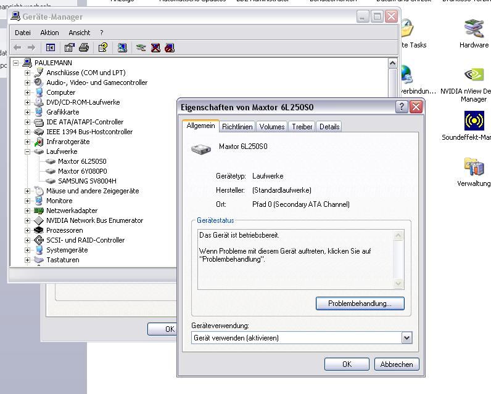This screenshot has height=394, width=491.
Task: Collapse the Laufwerke tree node
Action: [x=28, y=151]
